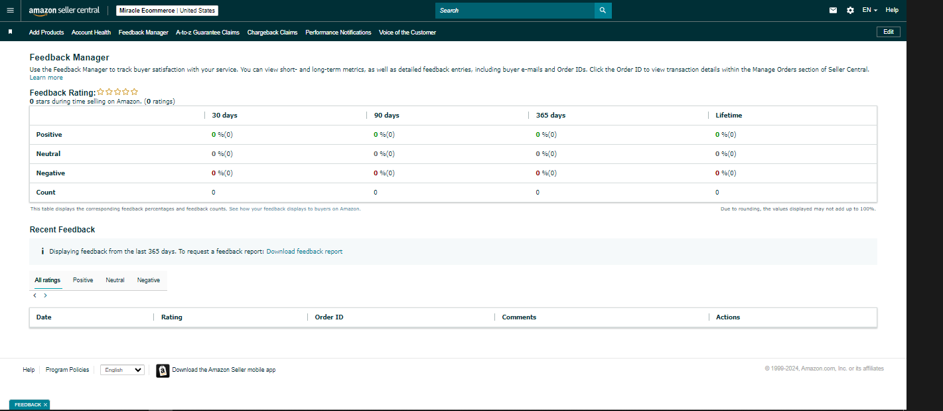Click the Feedback Manager page heading
943x411 pixels.
tap(70, 58)
